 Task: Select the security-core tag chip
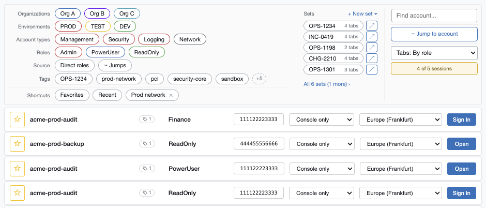pos(190,79)
